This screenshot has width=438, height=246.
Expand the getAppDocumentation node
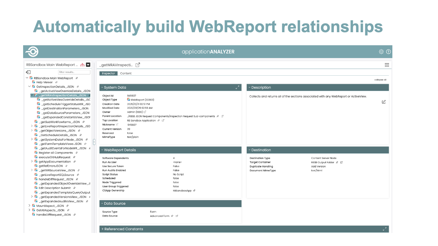[32, 162]
